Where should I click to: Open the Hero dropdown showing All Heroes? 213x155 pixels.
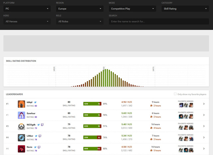click(27, 21)
